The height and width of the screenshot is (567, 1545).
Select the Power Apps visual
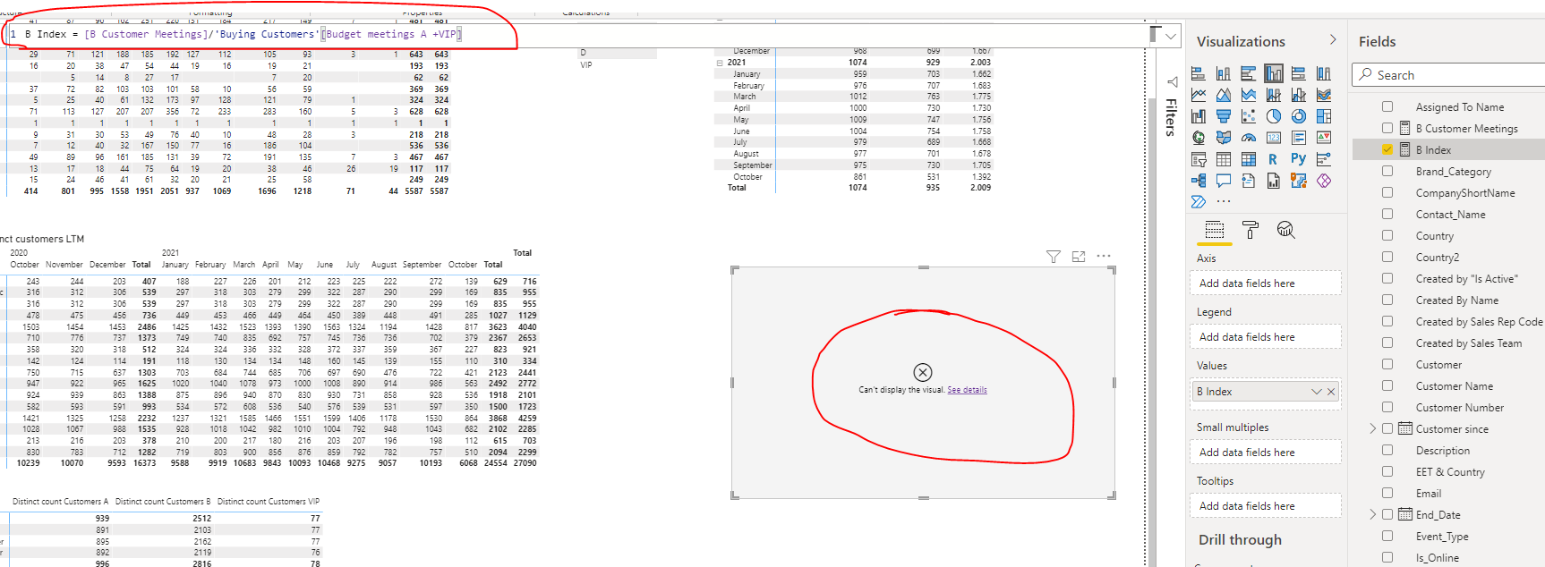click(1324, 181)
